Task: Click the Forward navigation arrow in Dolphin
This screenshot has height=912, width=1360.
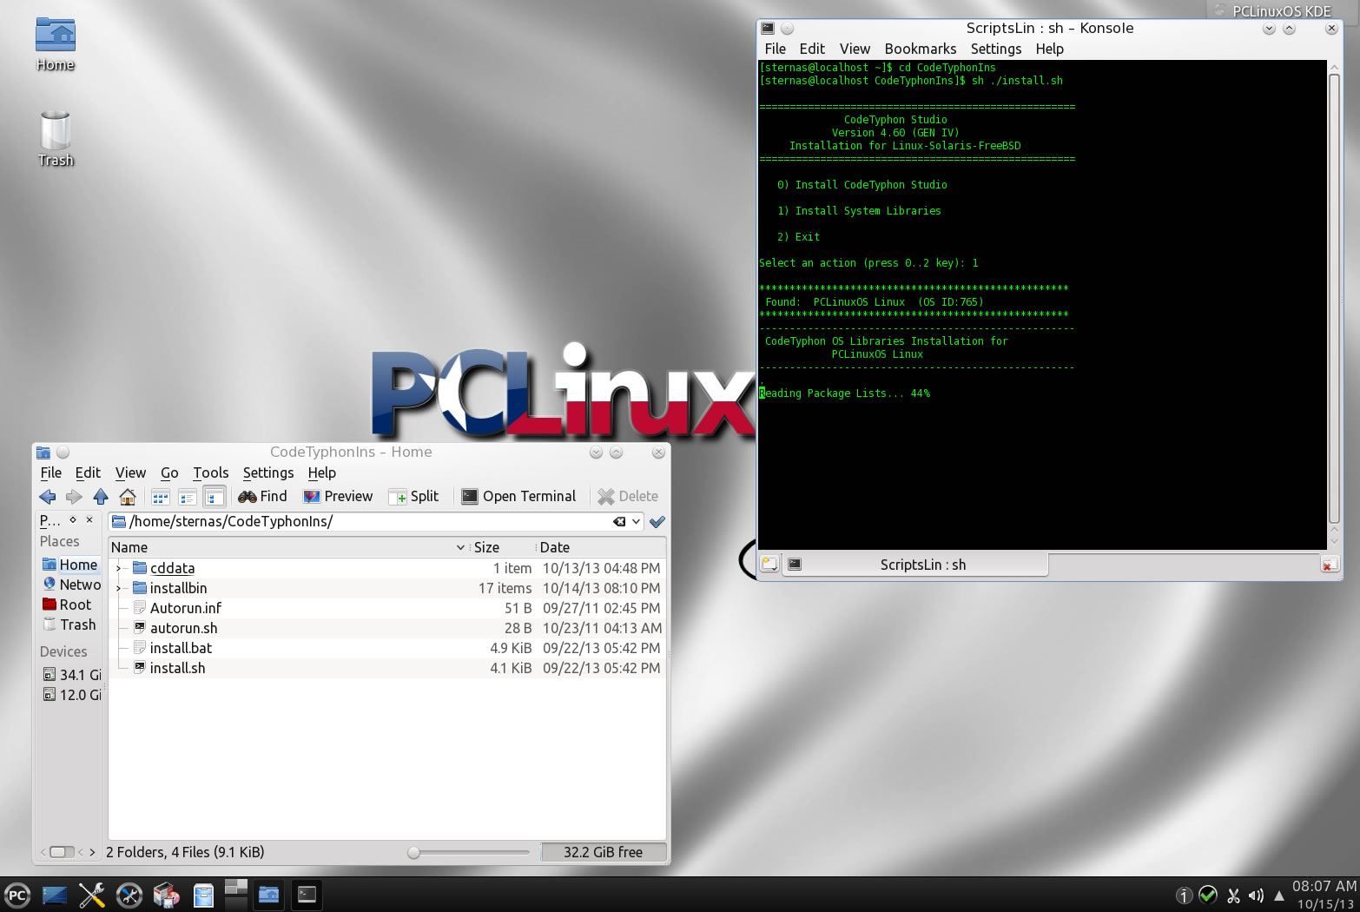Action: 74,497
